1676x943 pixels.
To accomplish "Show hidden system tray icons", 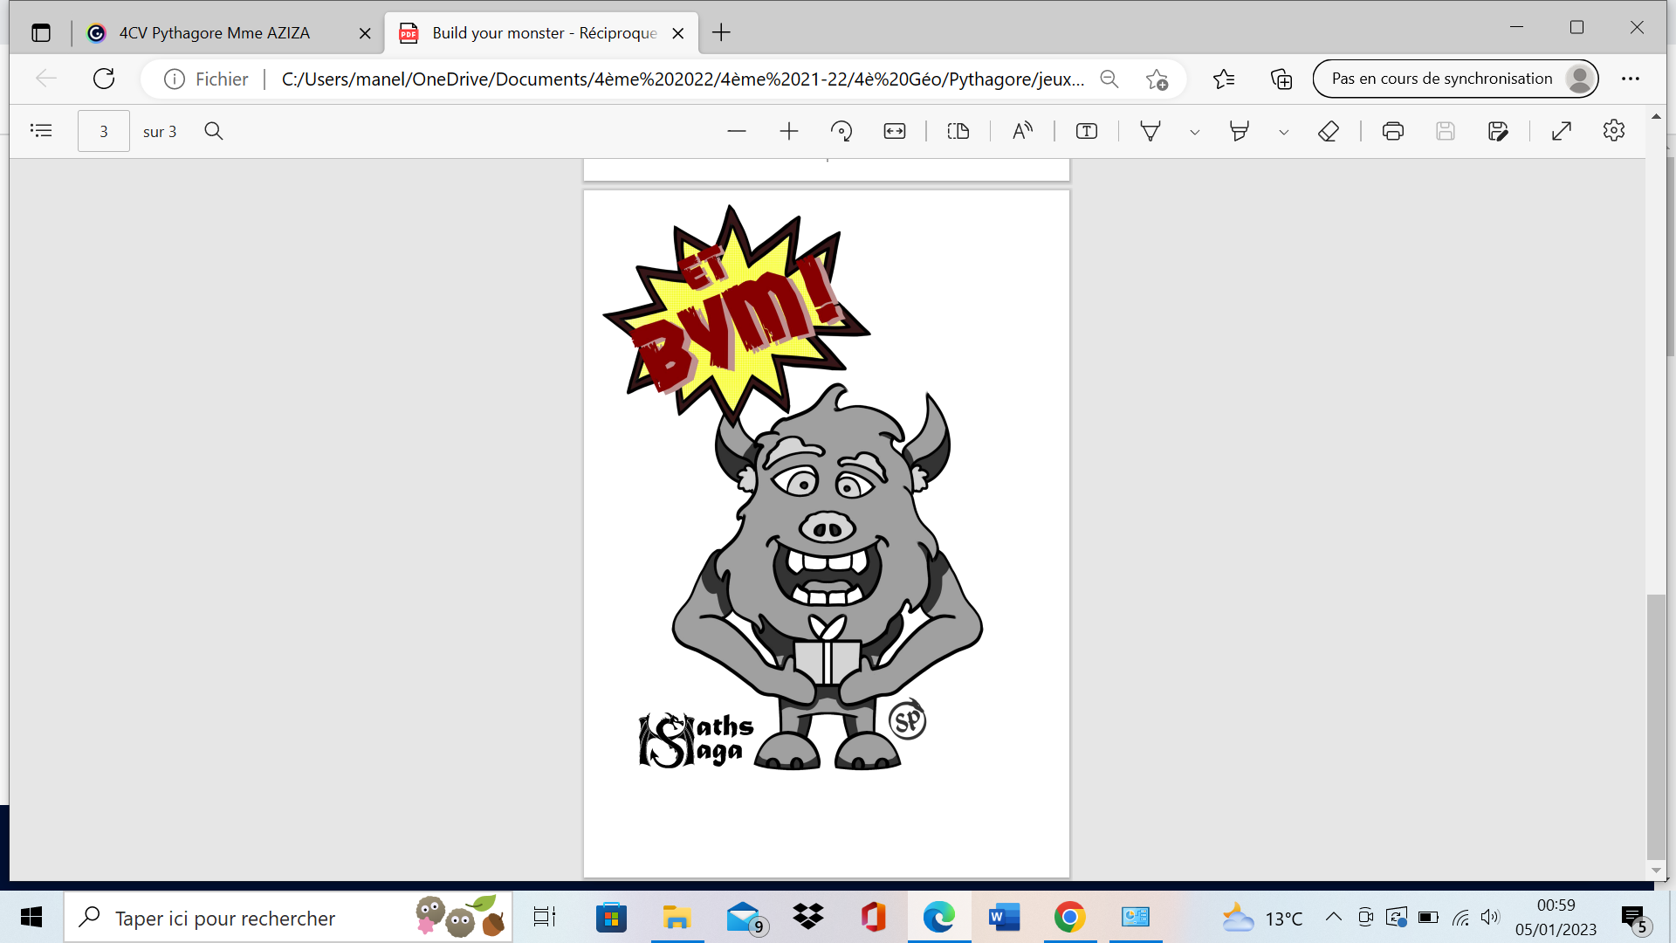I will pos(1333,917).
